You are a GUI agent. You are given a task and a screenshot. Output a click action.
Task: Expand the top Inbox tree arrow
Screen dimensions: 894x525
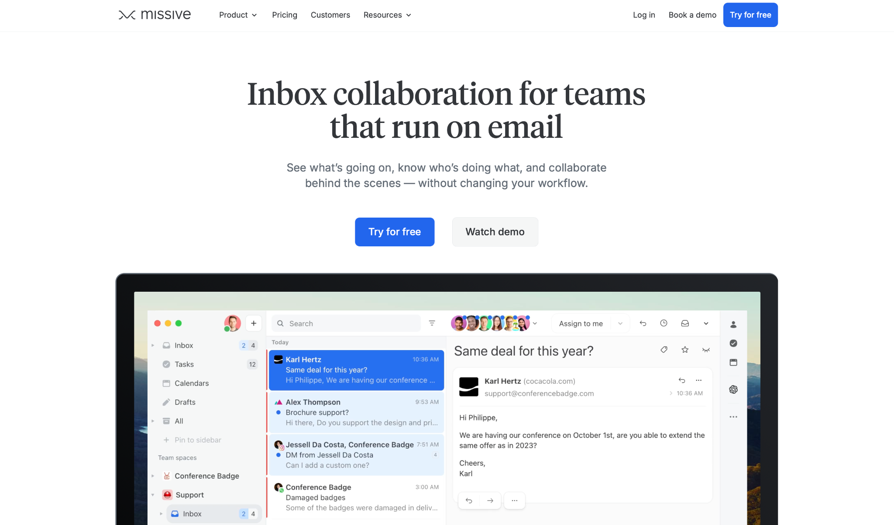[x=153, y=345]
